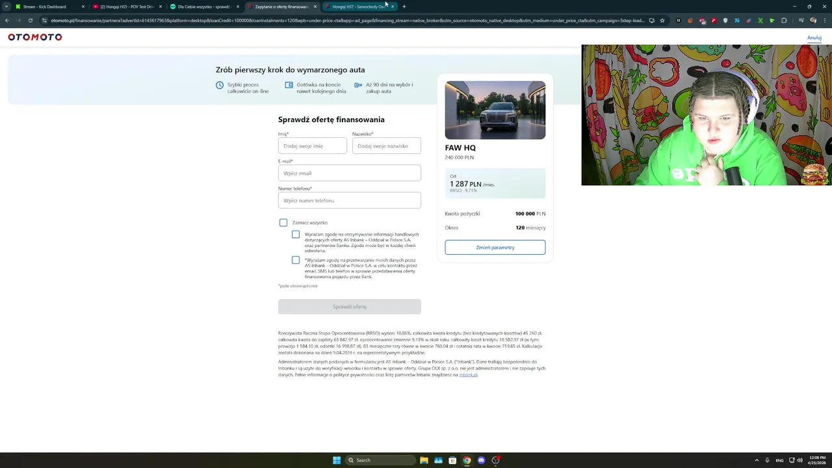Open the taskbar clock and date
Viewport: 832px width, 468px height.
817,460
